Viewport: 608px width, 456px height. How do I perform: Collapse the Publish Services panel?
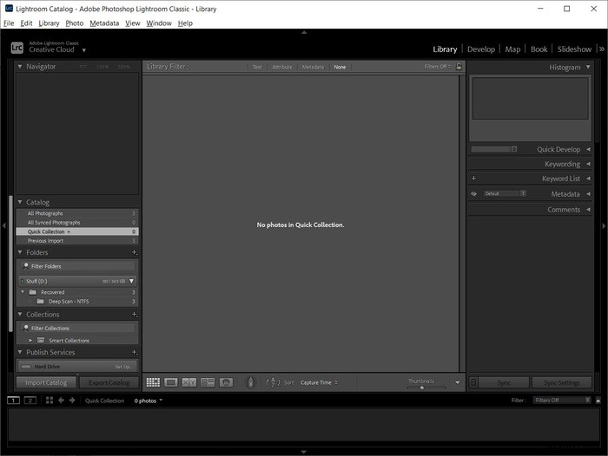point(20,352)
